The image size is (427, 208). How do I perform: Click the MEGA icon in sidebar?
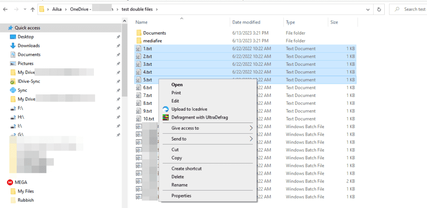10,182
